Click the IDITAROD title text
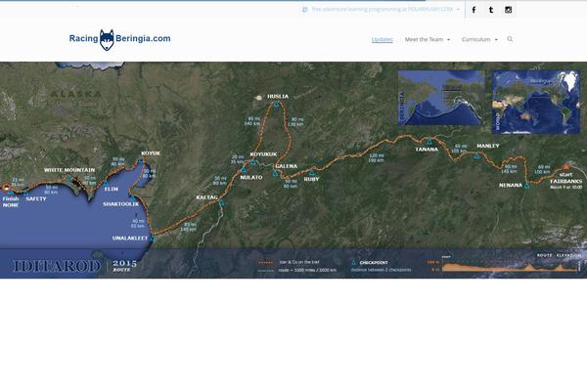 click(57, 267)
